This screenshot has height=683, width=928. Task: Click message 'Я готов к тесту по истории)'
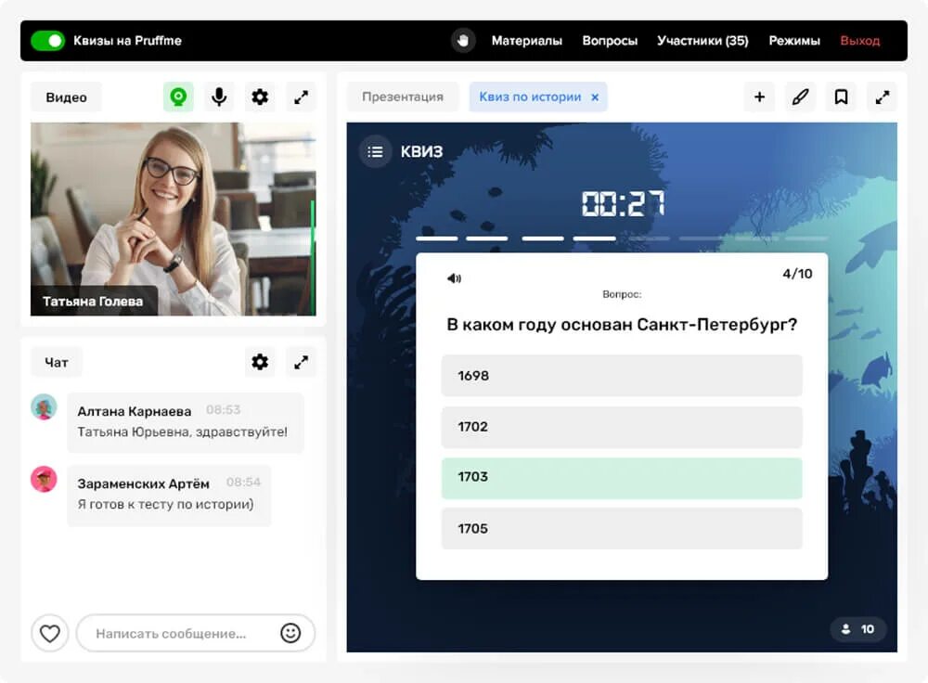click(x=165, y=504)
